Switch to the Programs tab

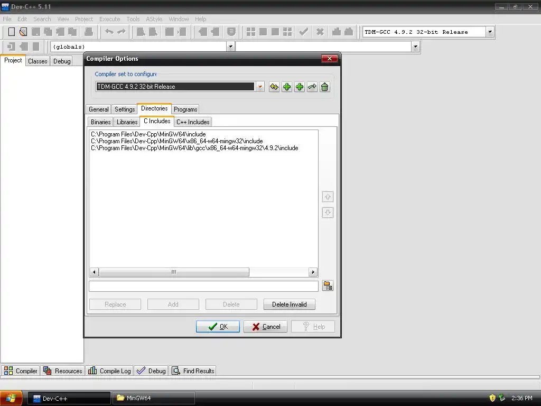point(185,109)
